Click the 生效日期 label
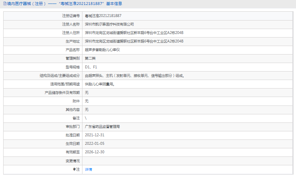The height and width of the screenshot is (177, 296). pos(73,144)
